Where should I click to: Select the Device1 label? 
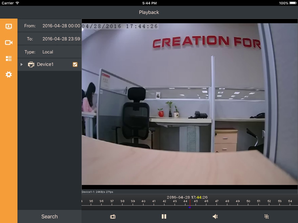click(45, 64)
